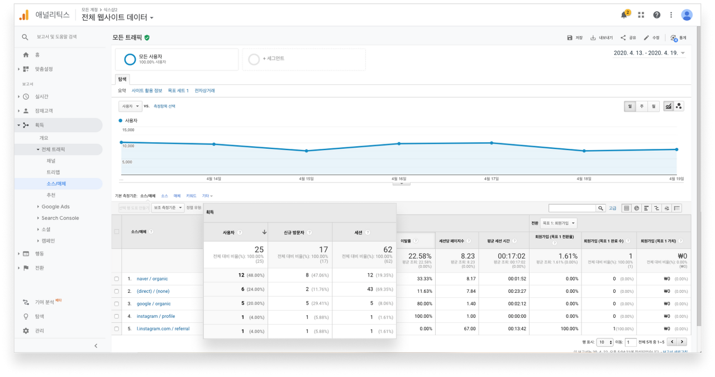
Task: Click the 수정 edit pencil icon
Action: (646, 38)
